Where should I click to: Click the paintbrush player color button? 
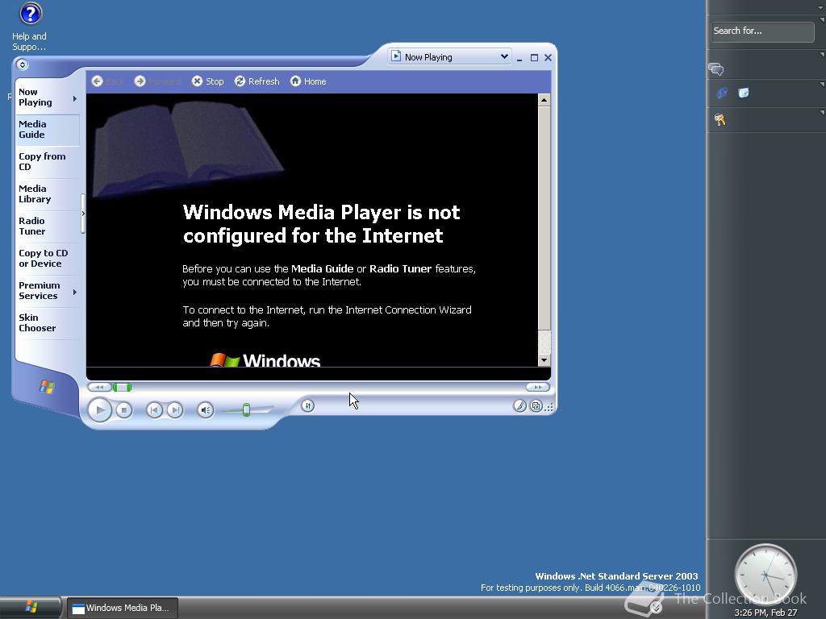[519, 406]
